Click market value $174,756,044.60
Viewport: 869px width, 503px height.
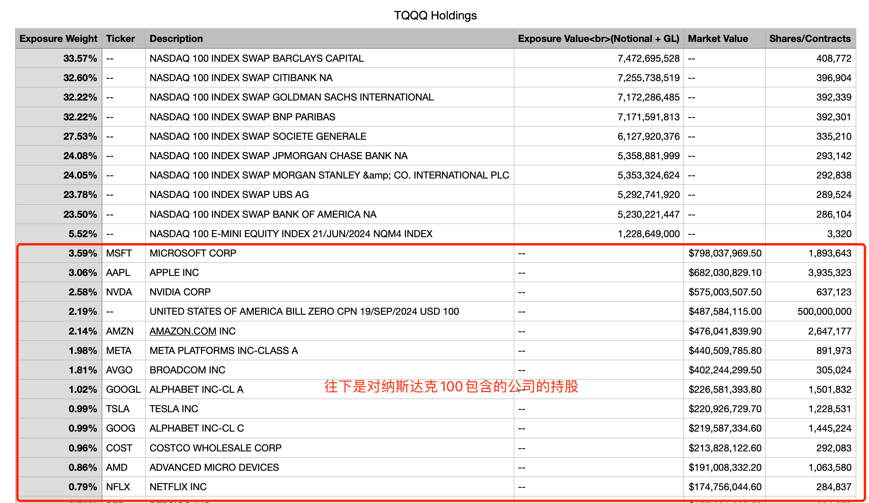point(725,487)
